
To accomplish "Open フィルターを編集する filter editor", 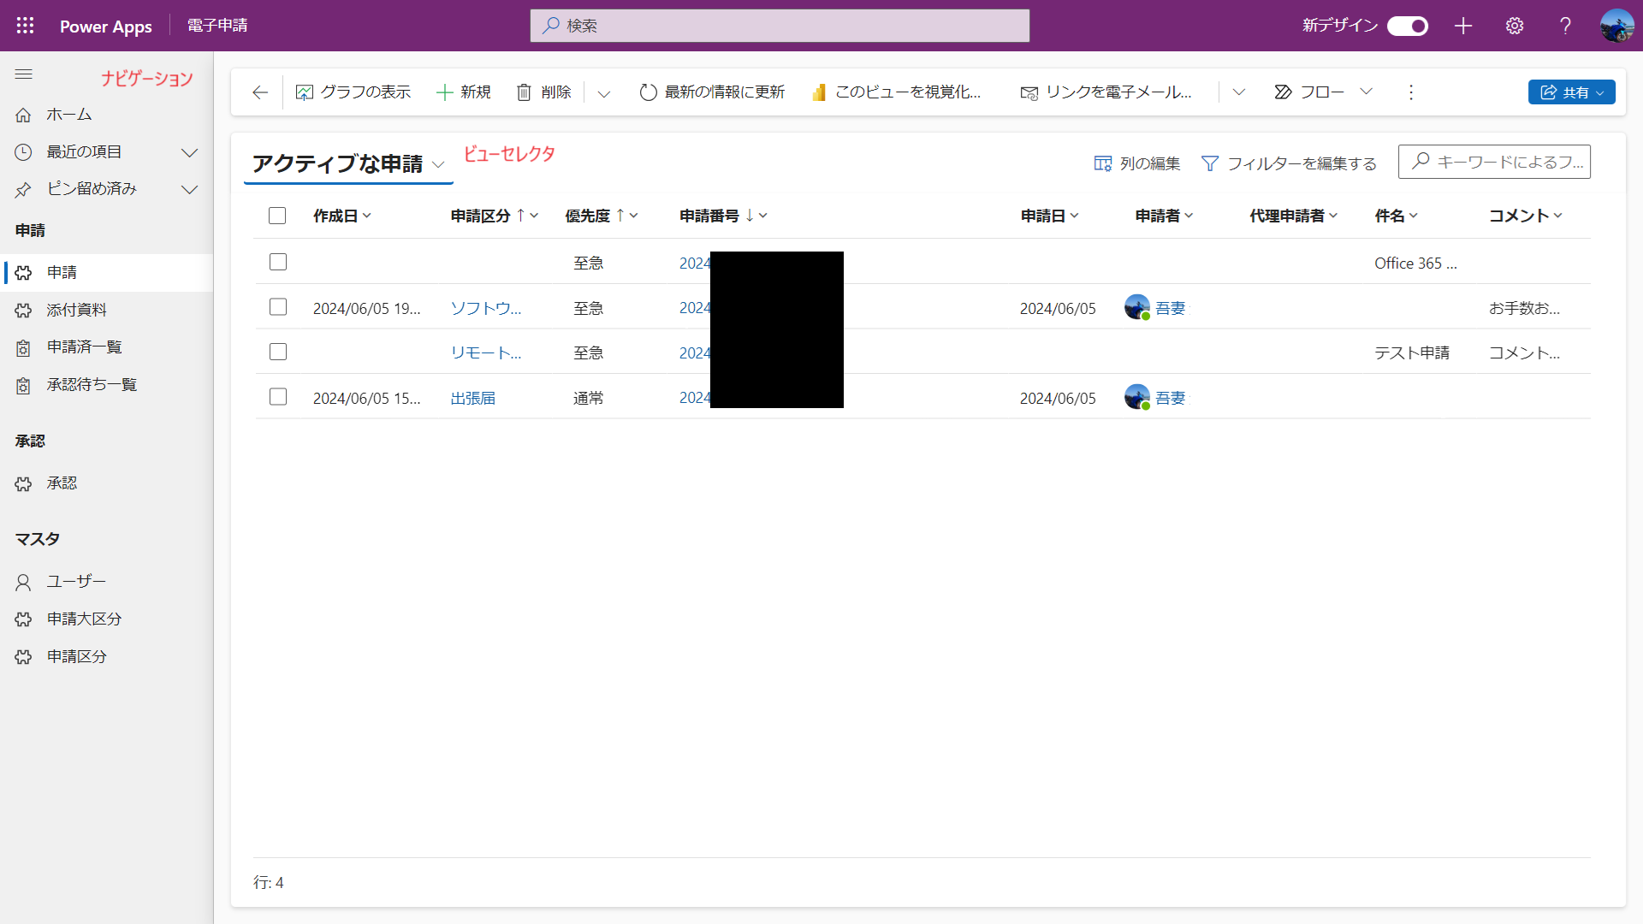I will (1289, 163).
